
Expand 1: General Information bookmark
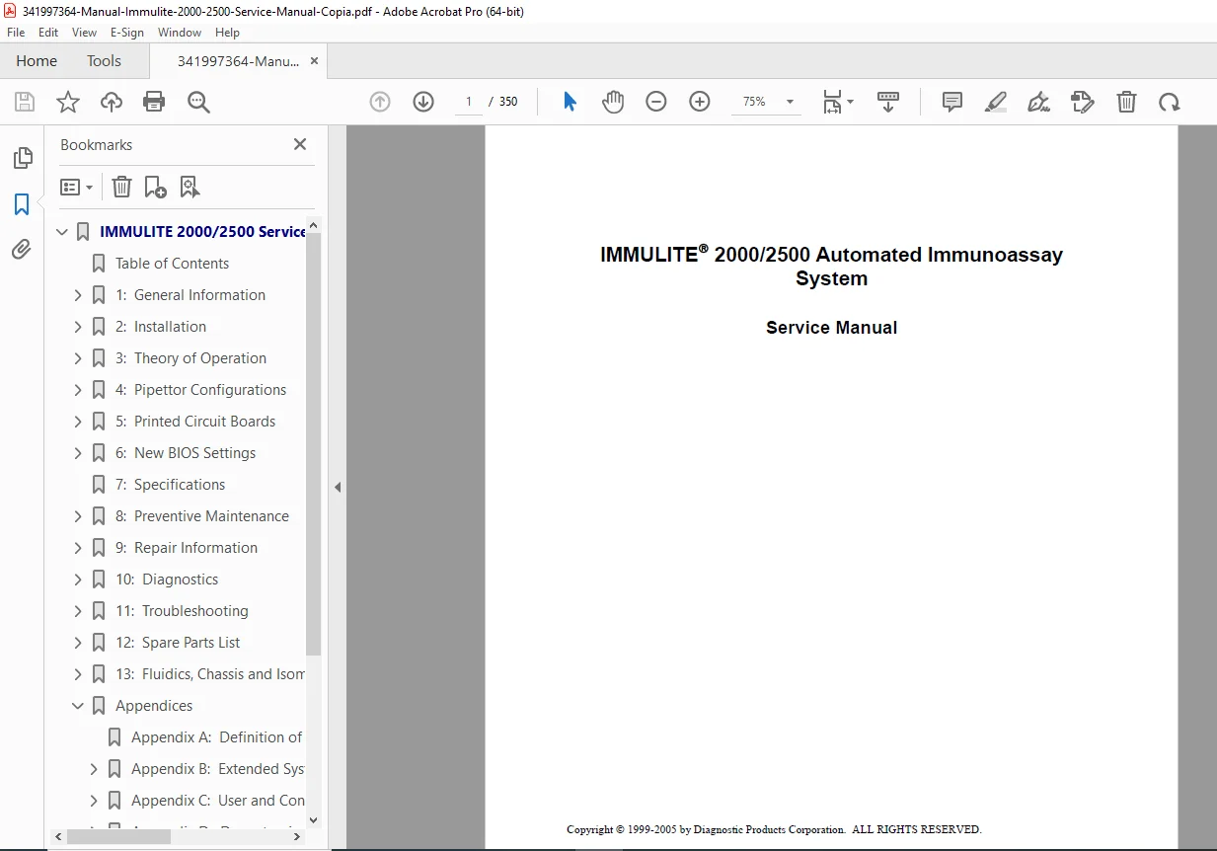pos(78,295)
